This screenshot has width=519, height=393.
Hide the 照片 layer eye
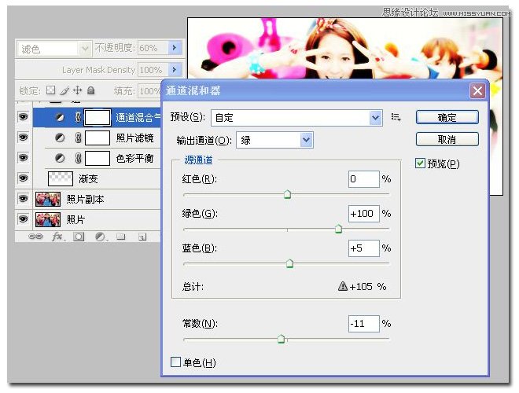[x=23, y=219]
